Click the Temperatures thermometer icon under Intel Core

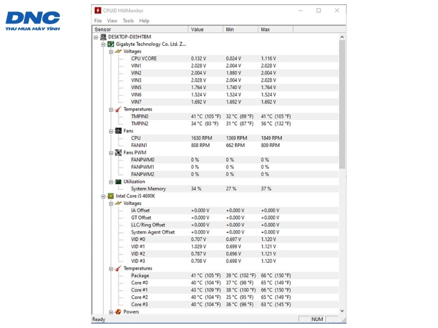pyautogui.click(x=118, y=268)
